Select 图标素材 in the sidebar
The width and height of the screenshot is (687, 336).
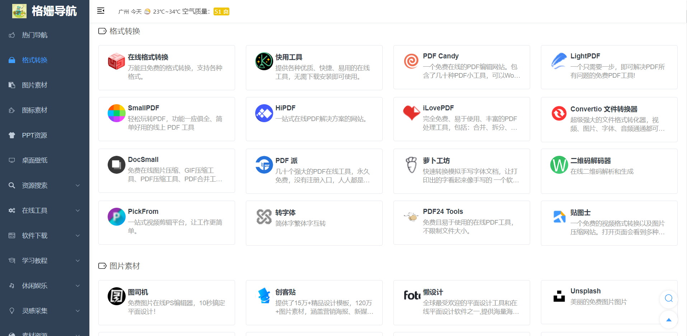45,110
